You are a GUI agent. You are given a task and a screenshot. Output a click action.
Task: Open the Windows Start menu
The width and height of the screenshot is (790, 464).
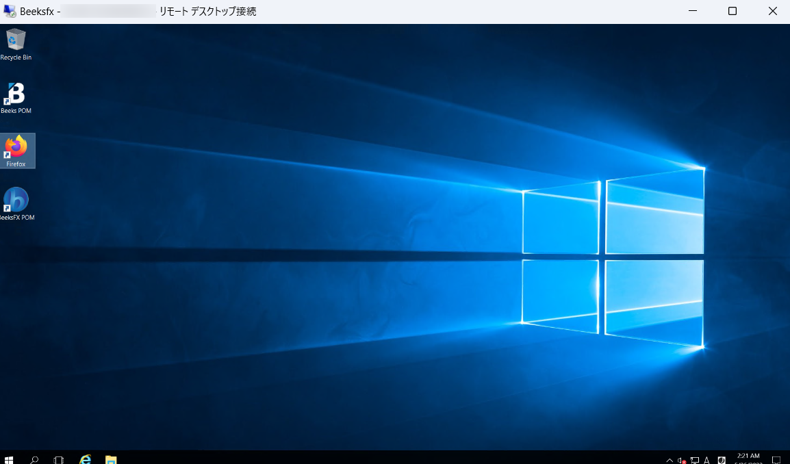click(x=9, y=459)
